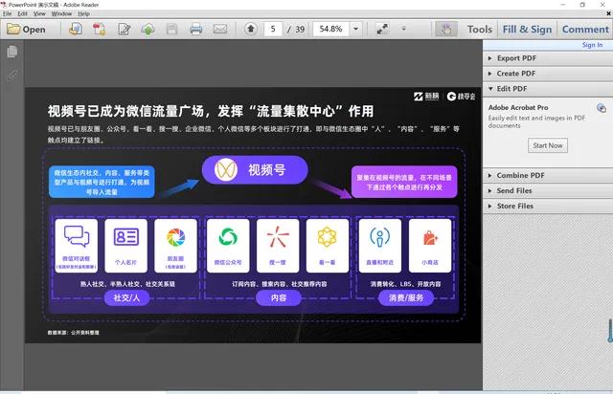The width and height of the screenshot is (613, 394).
Task: Click the top-right slide brand logo
Action: tap(444, 96)
